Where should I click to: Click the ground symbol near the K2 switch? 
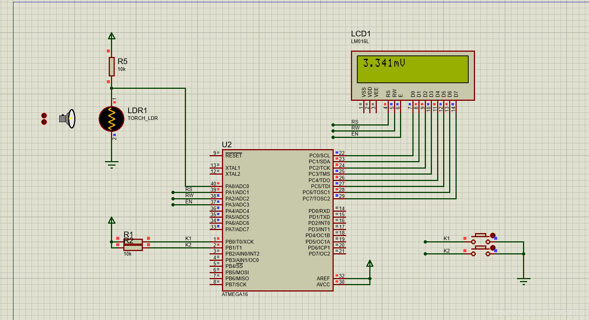coord(523,281)
